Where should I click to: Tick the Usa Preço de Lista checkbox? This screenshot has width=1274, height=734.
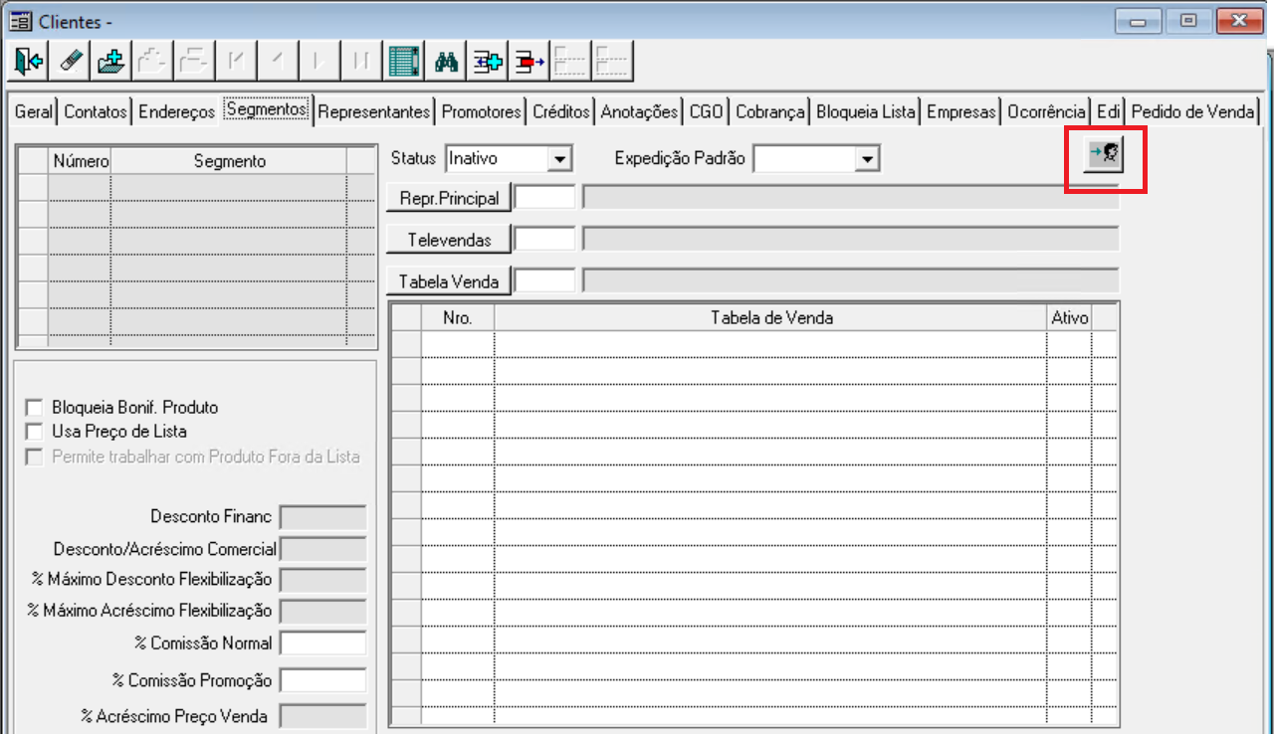point(35,432)
